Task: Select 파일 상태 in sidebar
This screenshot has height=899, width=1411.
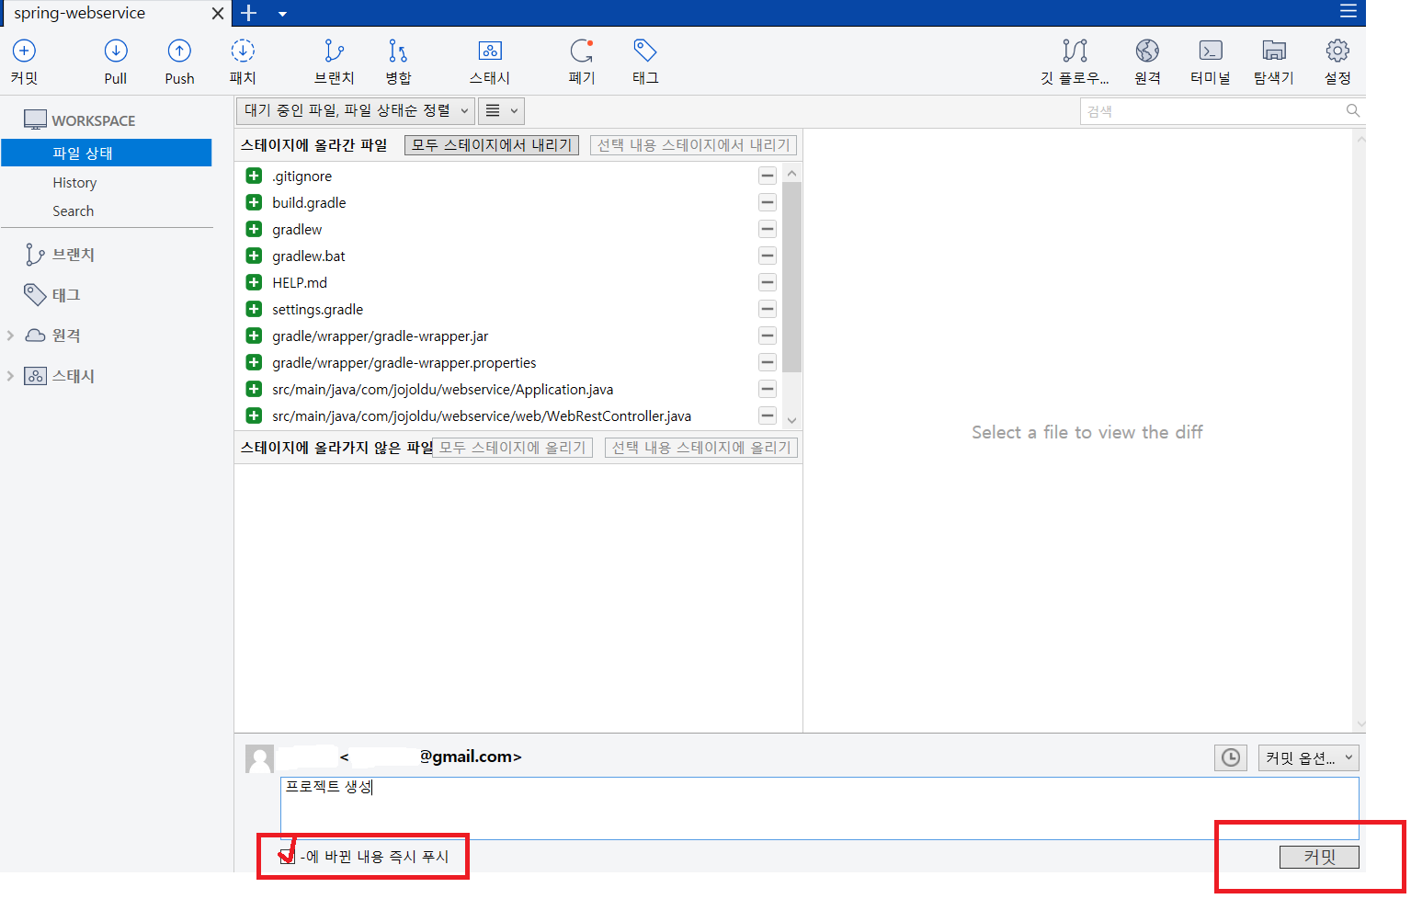Action: (107, 153)
